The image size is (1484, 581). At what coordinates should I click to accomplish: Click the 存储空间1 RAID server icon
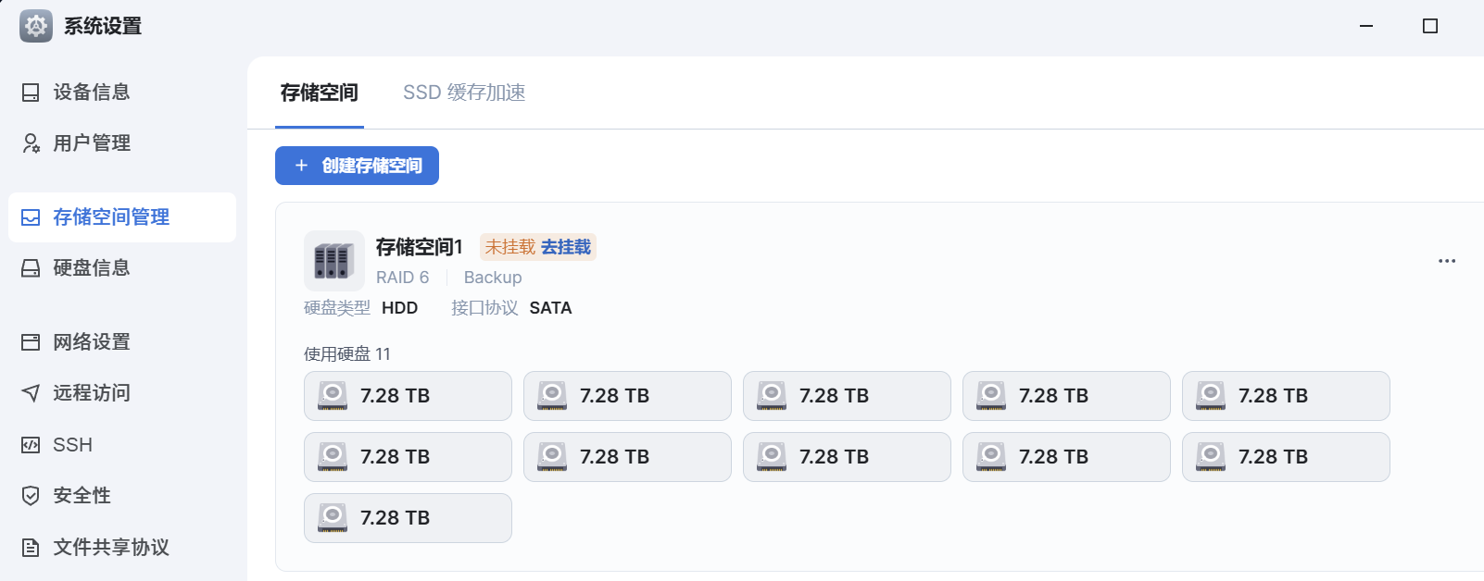(x=334, y=261)
